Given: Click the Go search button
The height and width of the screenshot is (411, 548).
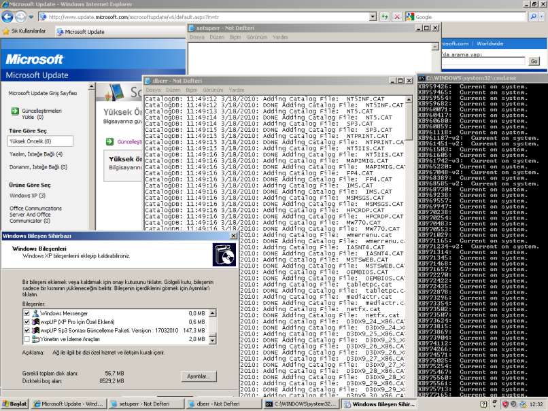Looking at the screenshot, I should [x=534, y=61].
